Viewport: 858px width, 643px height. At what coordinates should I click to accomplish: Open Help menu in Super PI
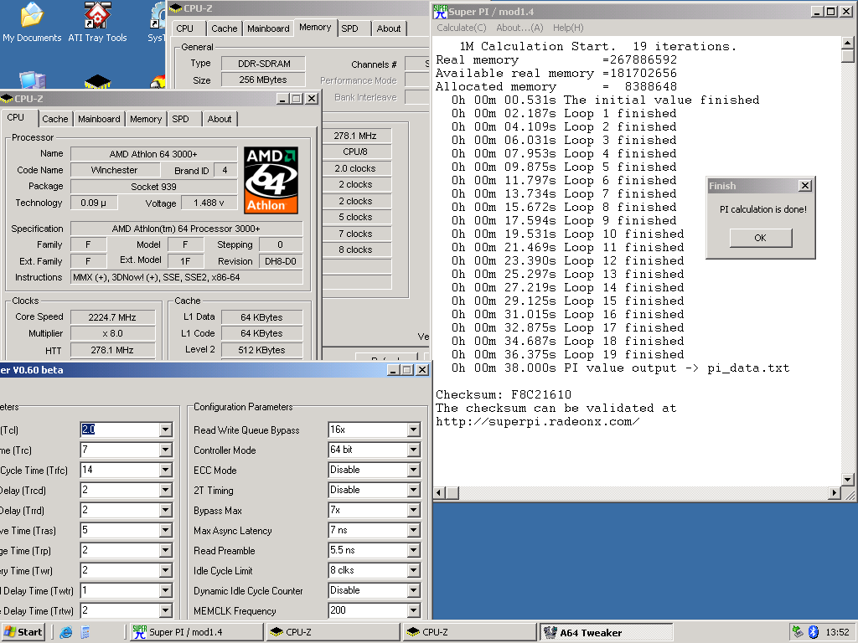568,28
